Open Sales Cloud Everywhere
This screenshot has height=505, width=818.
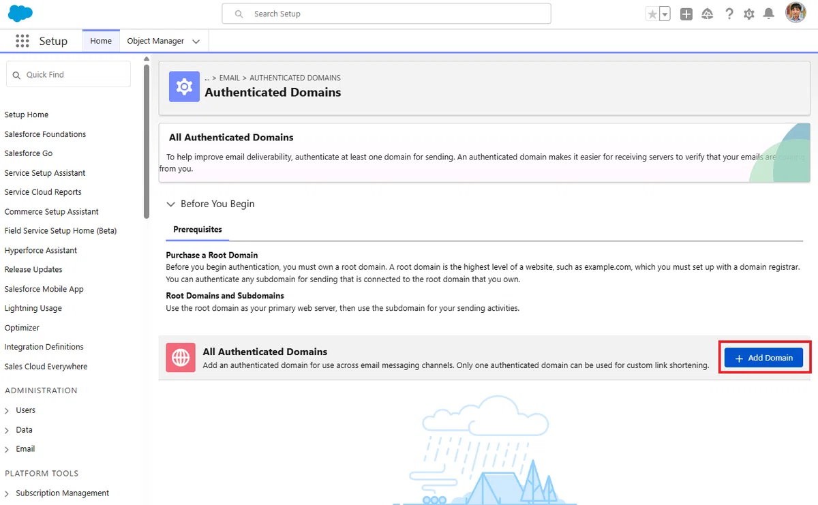(x=46, y=367)
